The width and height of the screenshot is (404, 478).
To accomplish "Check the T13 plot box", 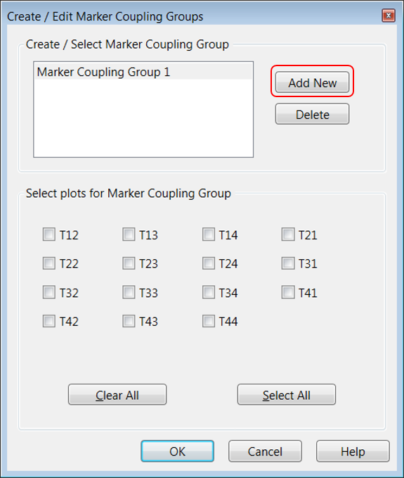I will pos(129,234).
